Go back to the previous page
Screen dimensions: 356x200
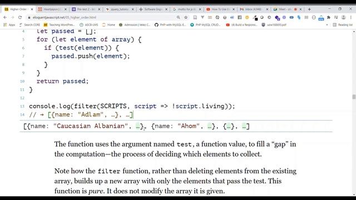pos(5,17)
